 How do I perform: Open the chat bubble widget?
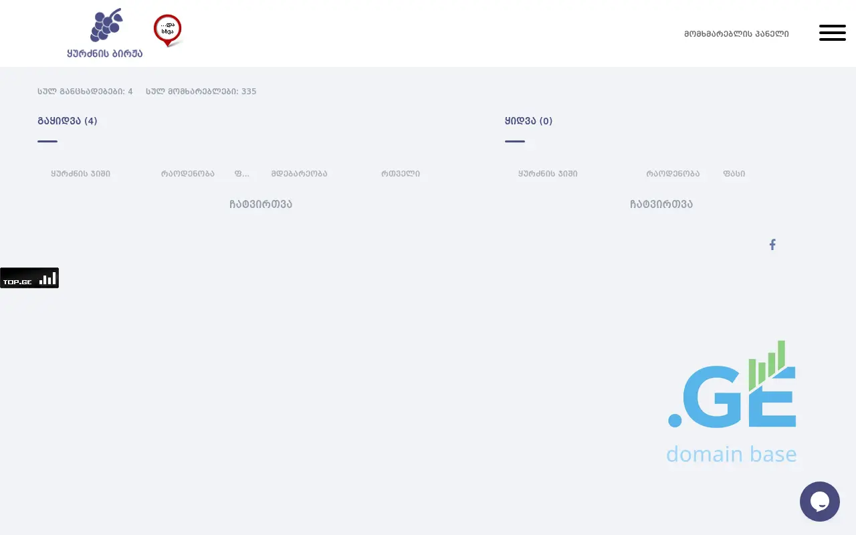pyautogui.click(x=819, y=502)
